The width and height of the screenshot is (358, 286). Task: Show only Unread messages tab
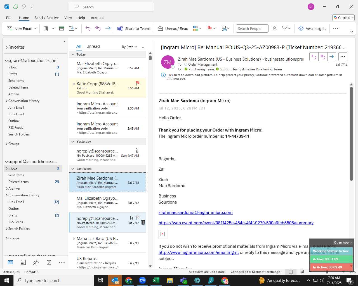point(93,46)
